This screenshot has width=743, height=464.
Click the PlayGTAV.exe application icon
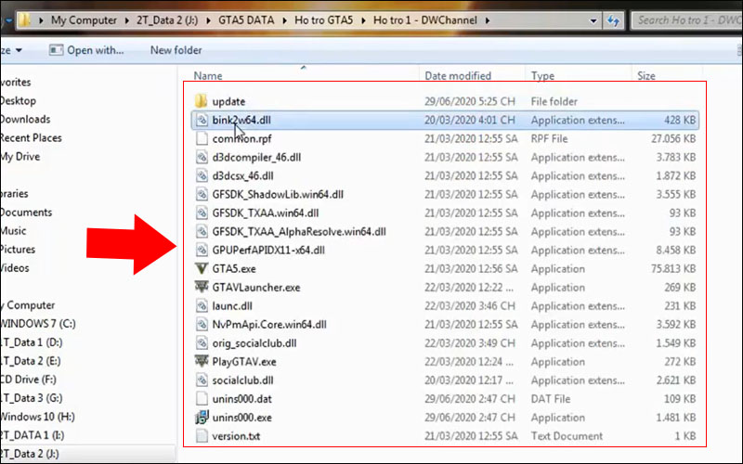[202, 361]
